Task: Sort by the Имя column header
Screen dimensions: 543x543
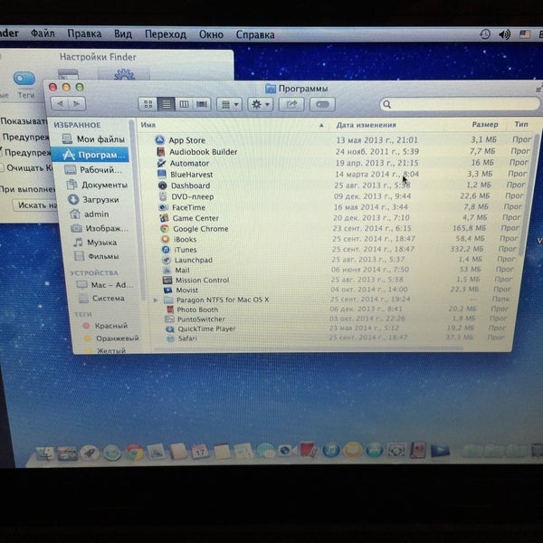Action: click(148, 125)
